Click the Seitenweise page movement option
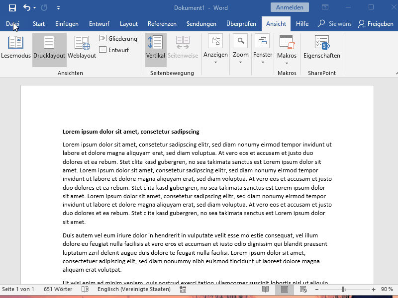The image size is (398, 298). [x=183, y=47]
